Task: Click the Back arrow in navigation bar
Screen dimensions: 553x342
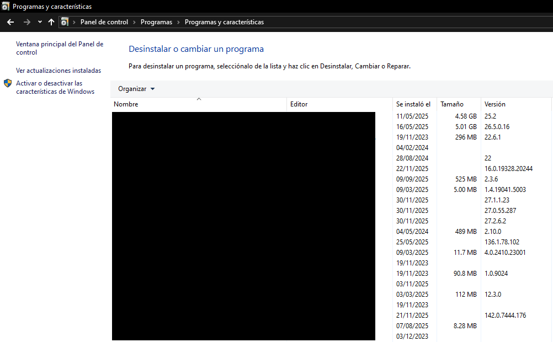Action: [10, 22]
